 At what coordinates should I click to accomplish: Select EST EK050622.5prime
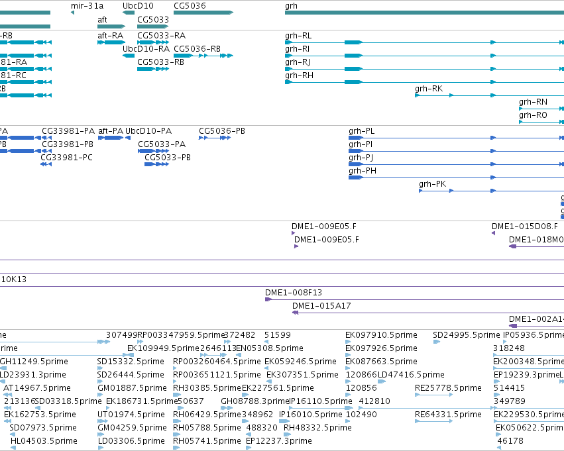point(530,428)
